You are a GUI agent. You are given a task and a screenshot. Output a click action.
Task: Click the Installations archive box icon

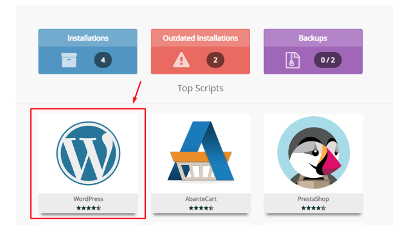(69, 60)
